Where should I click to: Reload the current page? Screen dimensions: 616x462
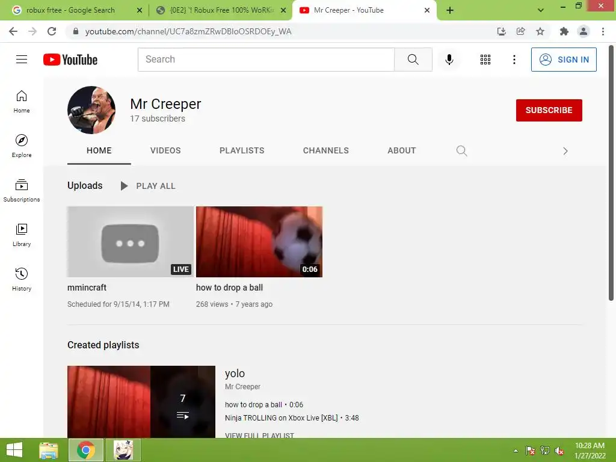click(52, 31)
